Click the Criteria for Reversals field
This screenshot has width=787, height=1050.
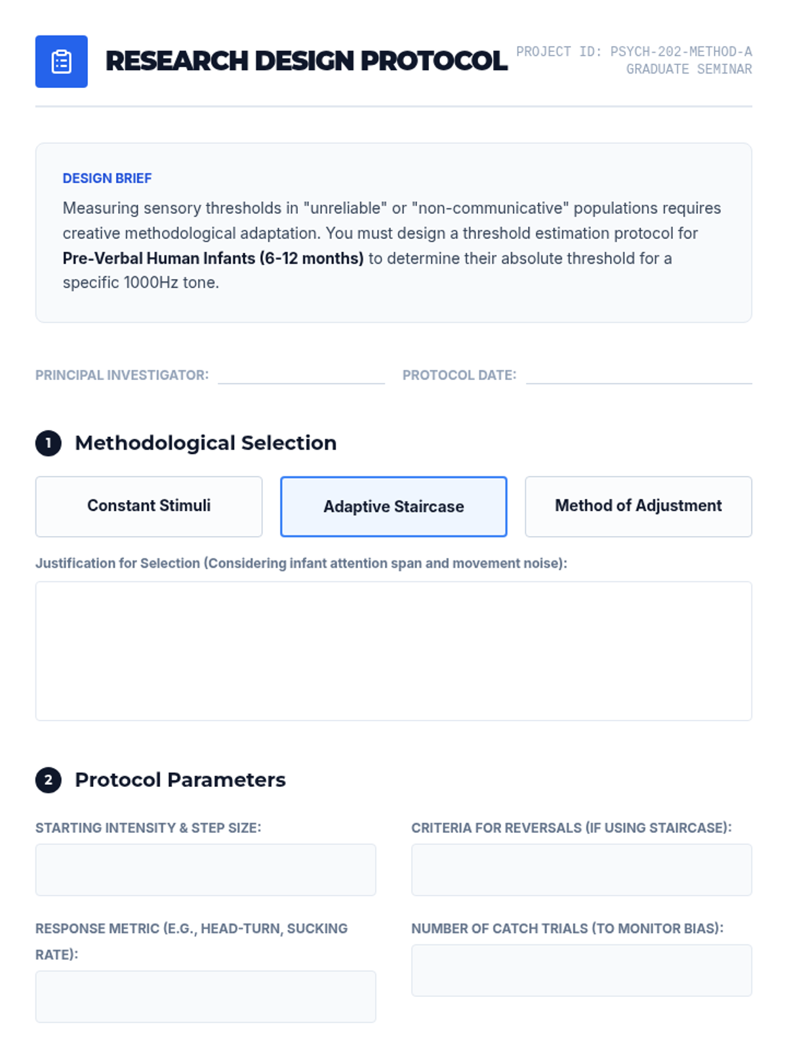point(582,870)
